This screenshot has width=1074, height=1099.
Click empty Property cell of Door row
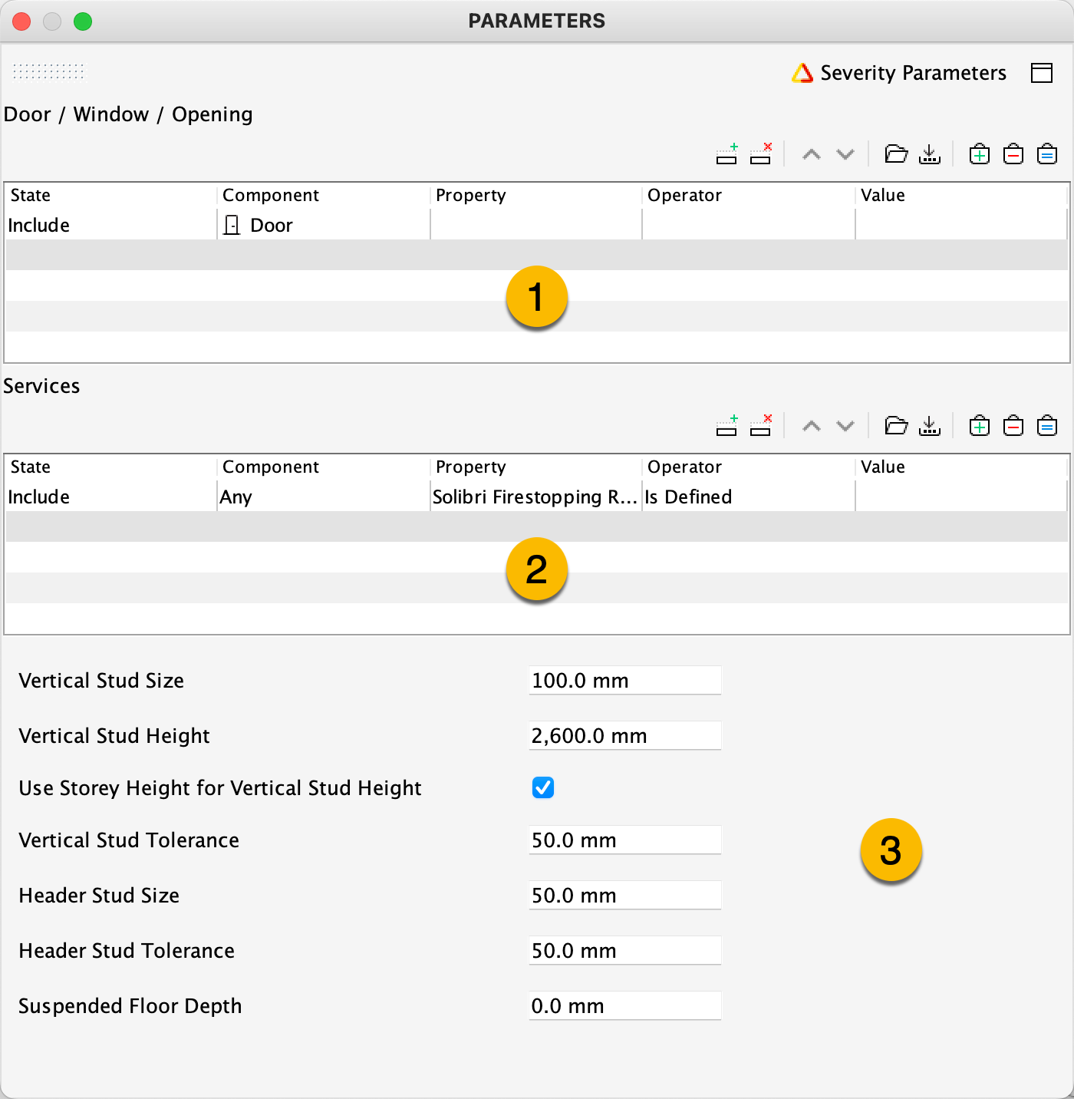pyautogui.click(x=536, y=225)
